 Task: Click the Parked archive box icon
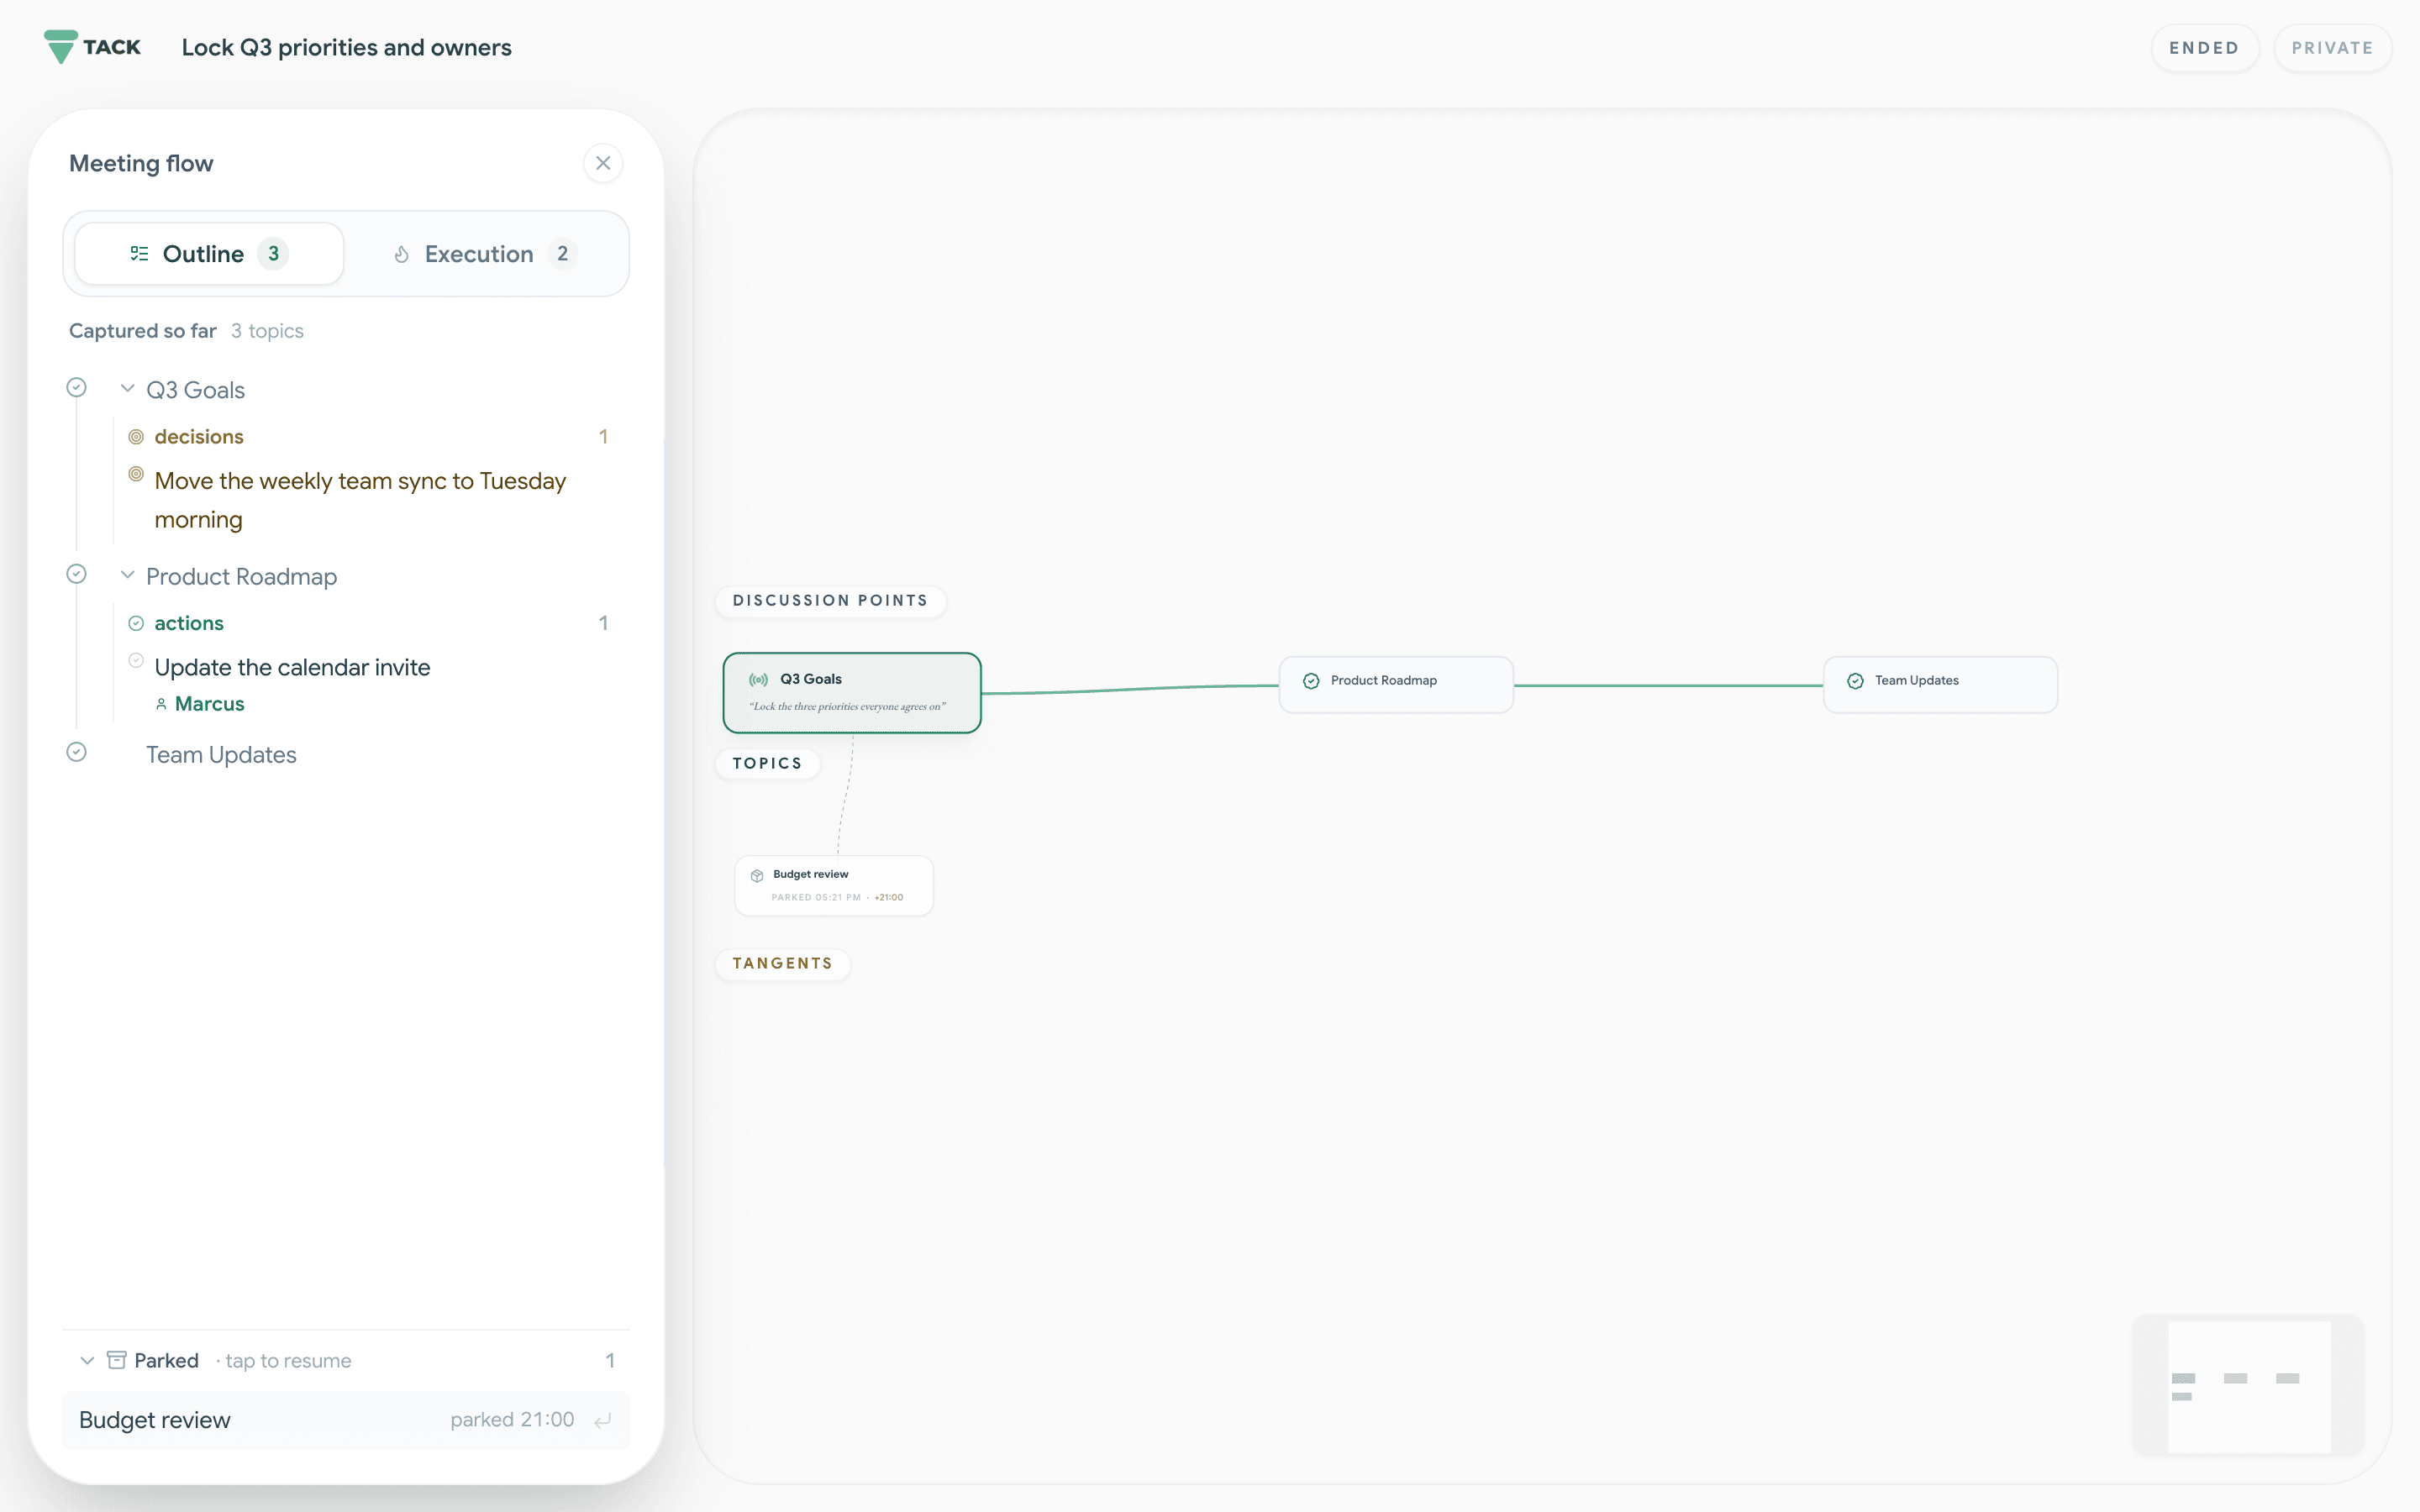tap(116, 1360)
